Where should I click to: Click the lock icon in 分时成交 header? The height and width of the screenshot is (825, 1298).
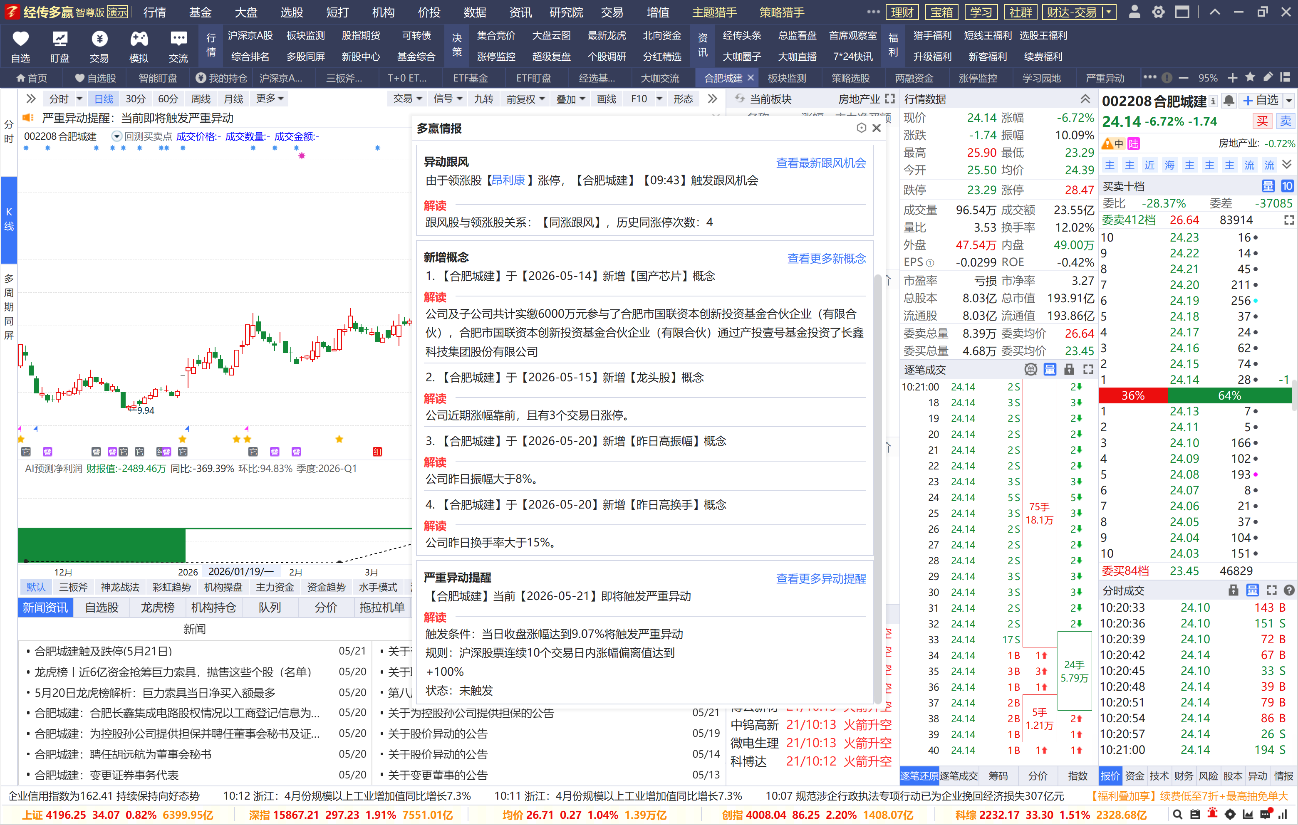point(1234,590)
